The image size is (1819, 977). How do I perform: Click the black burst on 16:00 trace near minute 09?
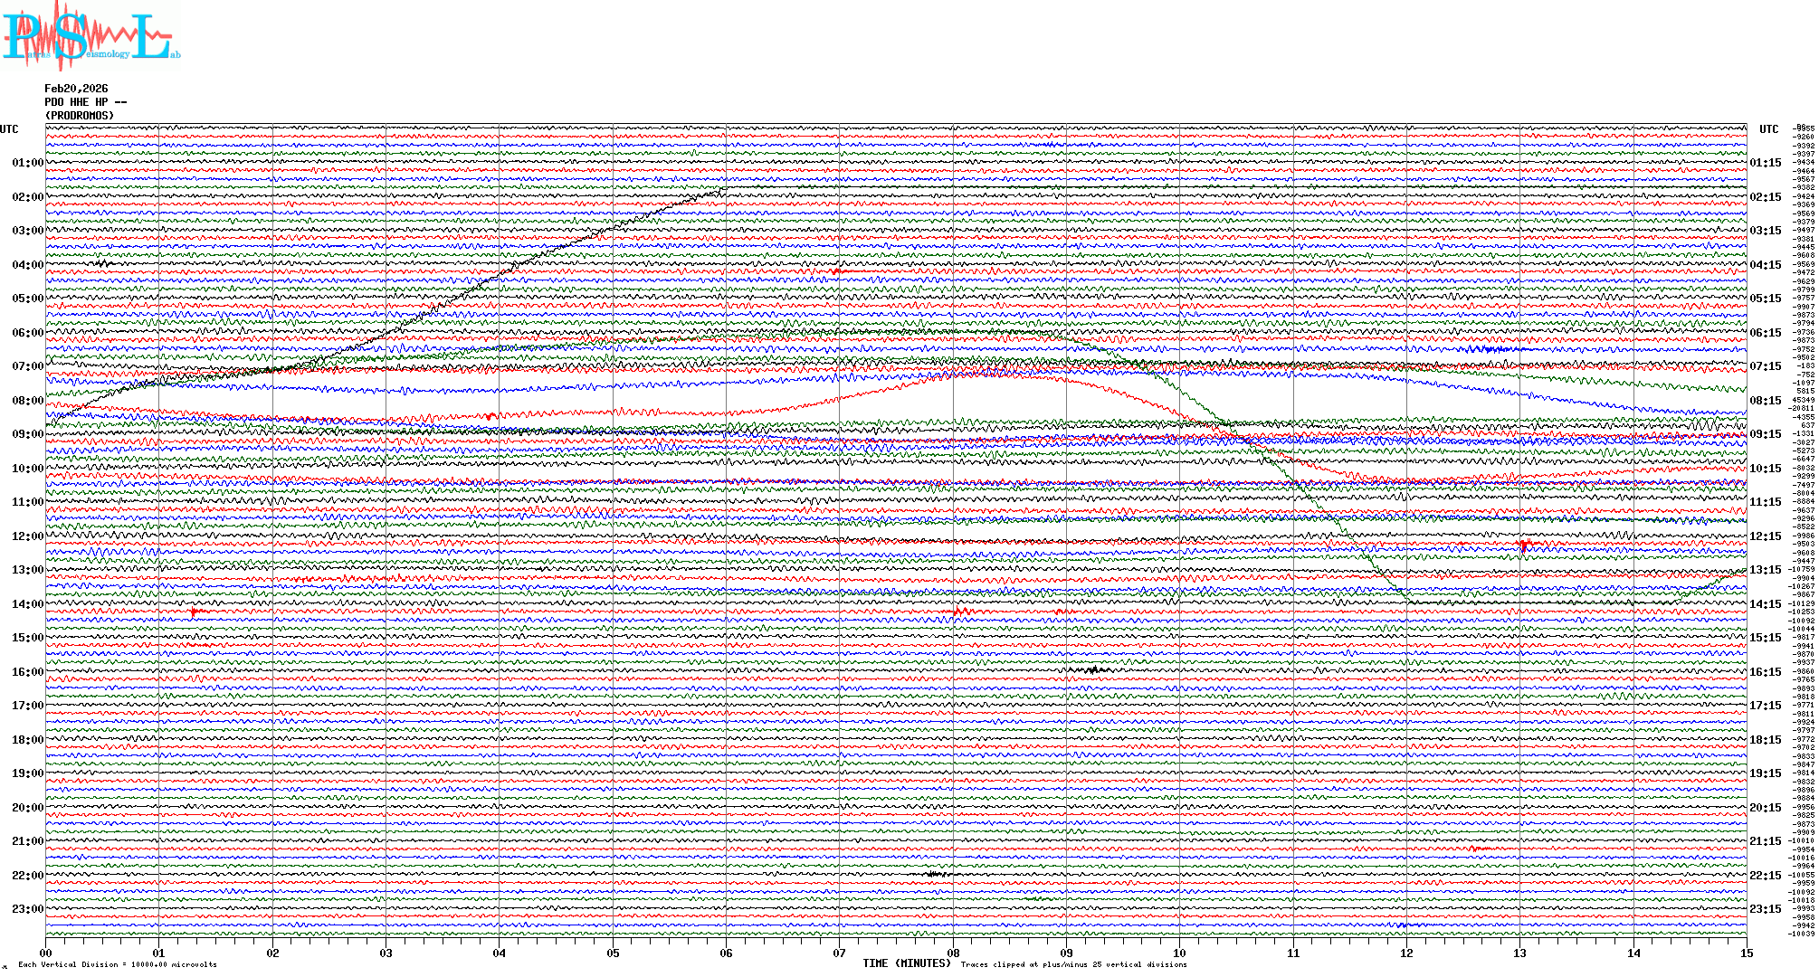(1092, 669)
